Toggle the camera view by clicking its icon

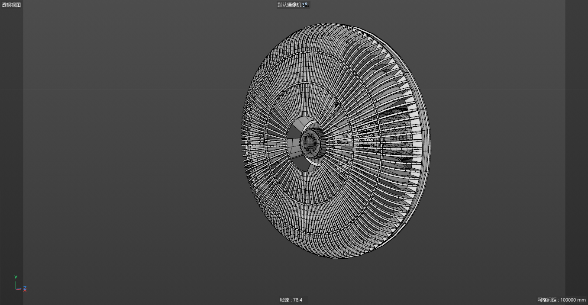pyautogui.click(x=305, y=5)
